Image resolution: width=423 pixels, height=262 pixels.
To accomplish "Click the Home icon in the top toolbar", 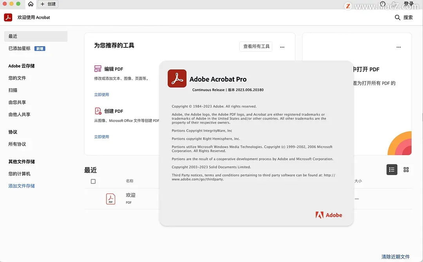I will point(31,4).
